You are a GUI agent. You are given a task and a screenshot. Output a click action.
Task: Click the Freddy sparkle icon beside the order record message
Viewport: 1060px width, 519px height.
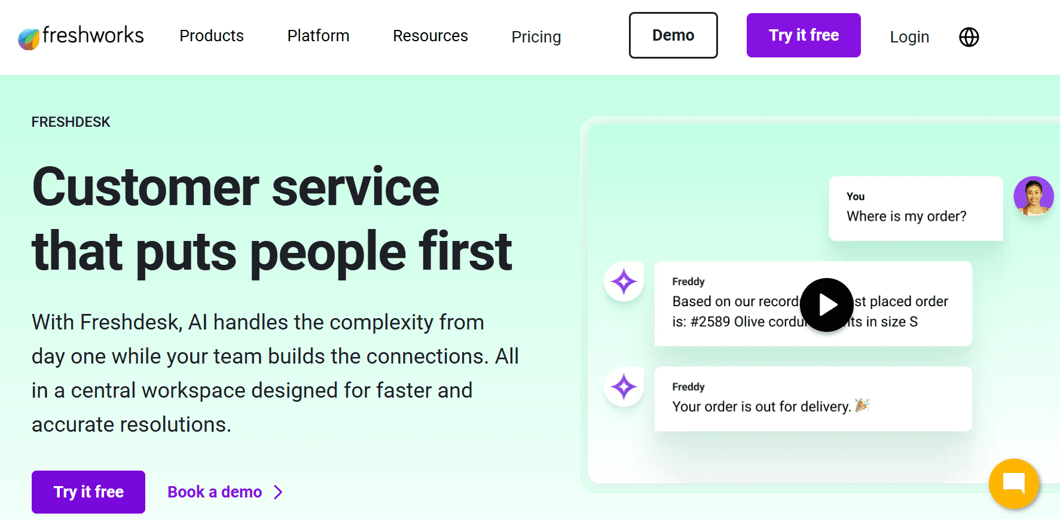pyautogui.click(x=624, y=282)
